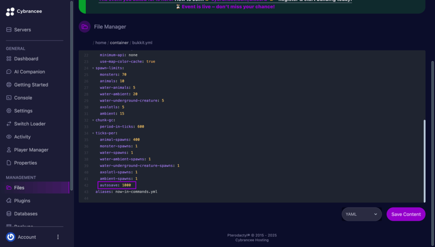Open the Account three-dot menu
435x247 pixels.
[x=58, y=237]
